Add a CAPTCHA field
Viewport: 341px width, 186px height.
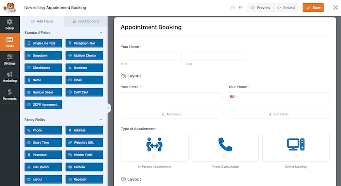pyautogui.click(x=84, y=92)
